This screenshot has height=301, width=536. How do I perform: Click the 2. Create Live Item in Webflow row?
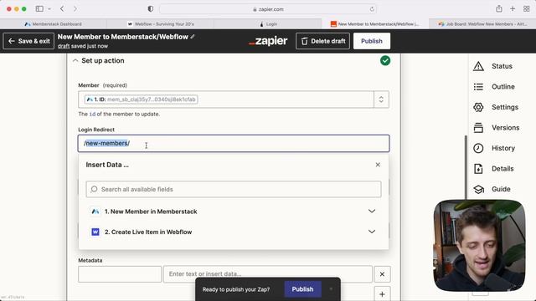click(x=234, y=232)
